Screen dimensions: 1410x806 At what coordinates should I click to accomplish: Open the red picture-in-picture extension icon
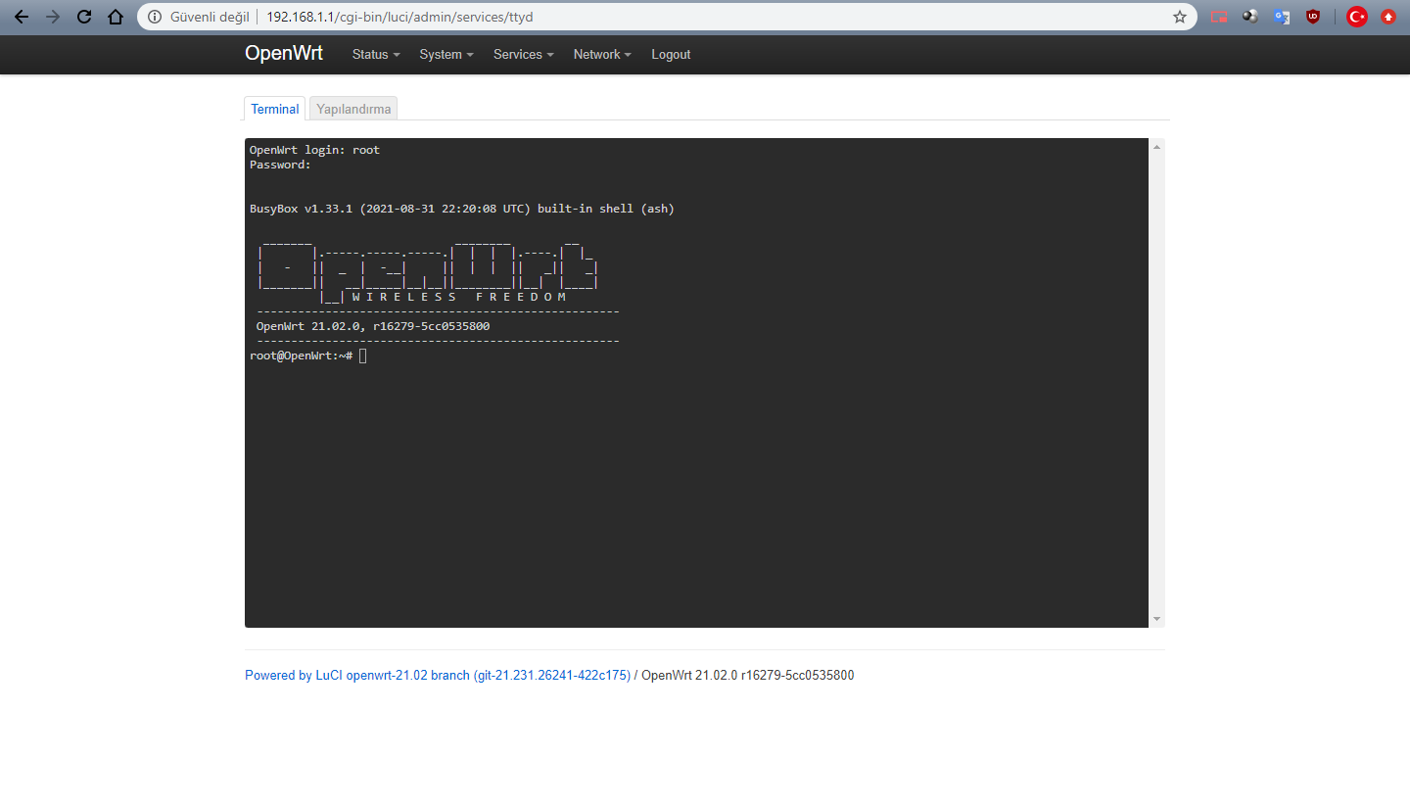point(1219,17)
